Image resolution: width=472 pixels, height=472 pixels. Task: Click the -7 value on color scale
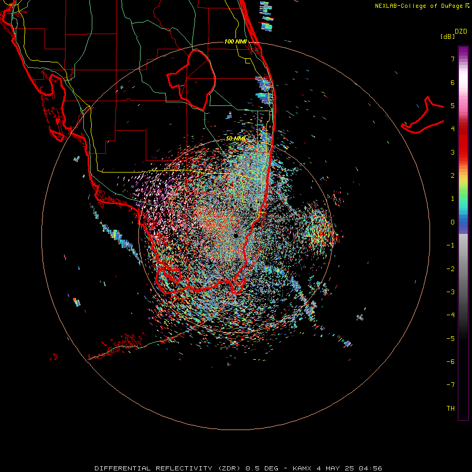[x=450, y=385]
